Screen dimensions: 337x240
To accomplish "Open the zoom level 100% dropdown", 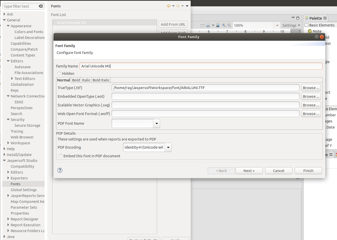I will click(x=277, y=25).
